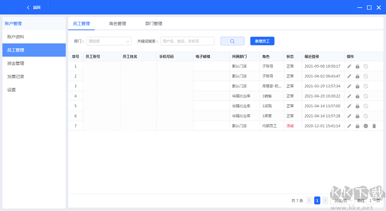Click the lock icon in row 6
Image resolution: width=386 pixels, height=211 pixels.
[358, 116]
